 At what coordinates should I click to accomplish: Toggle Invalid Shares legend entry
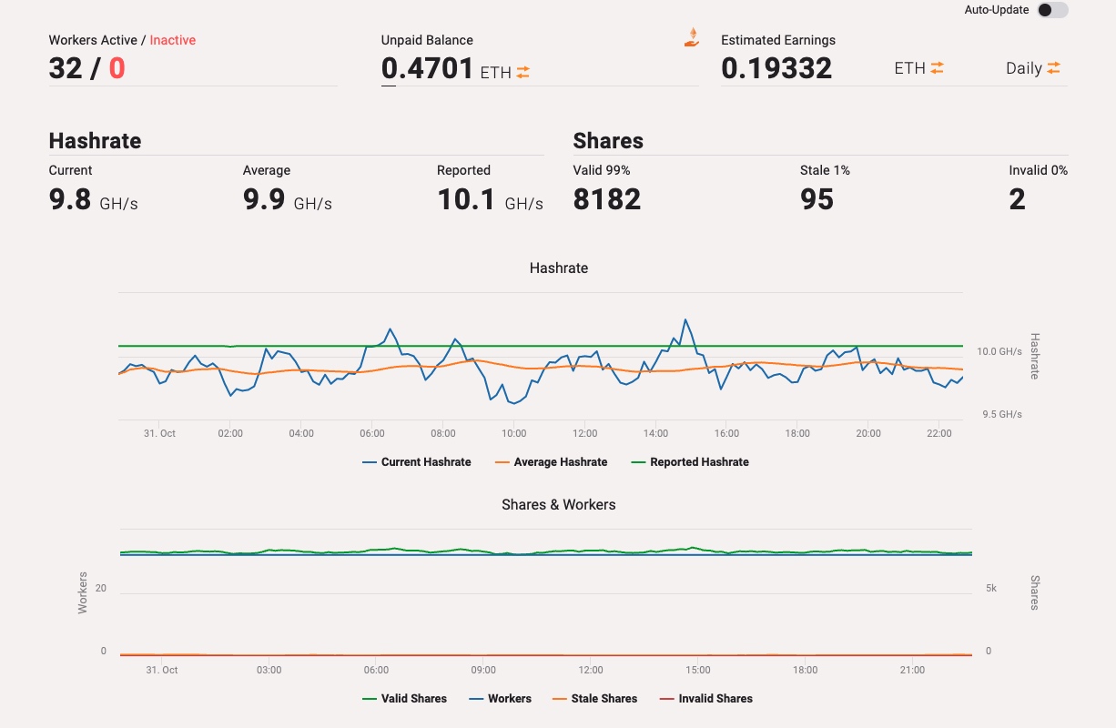(705, 699)
